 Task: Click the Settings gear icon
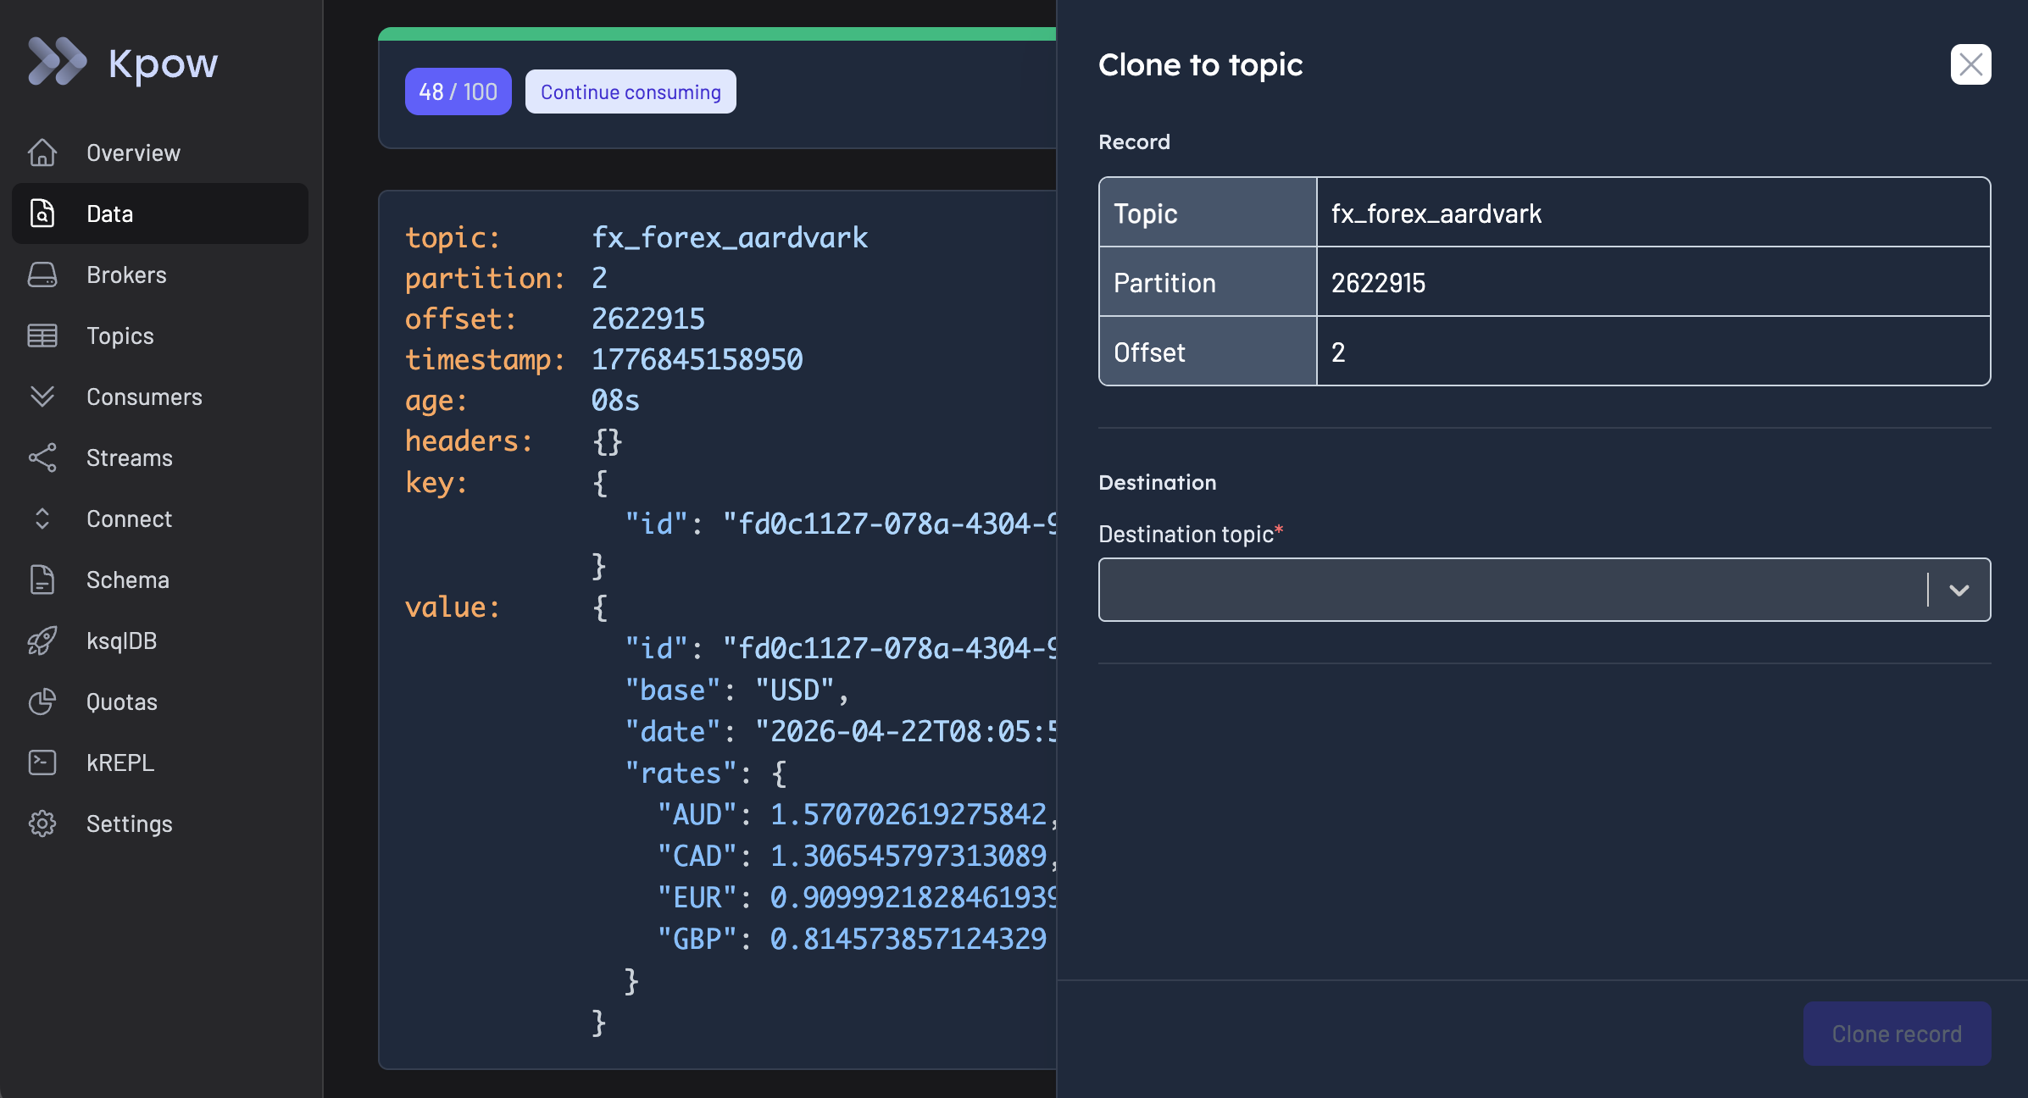[42, 823]
